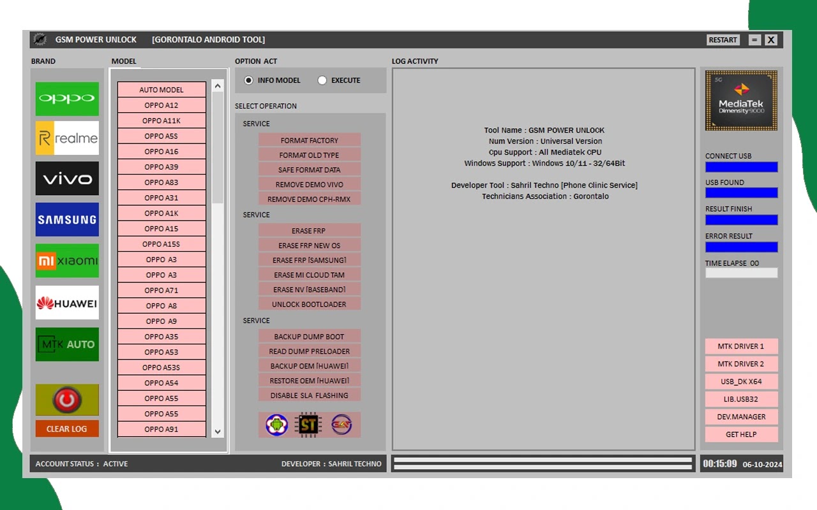Select the OPPO brand logo
The width and height of the screenshot is (817, 510).
coord(67,99)
